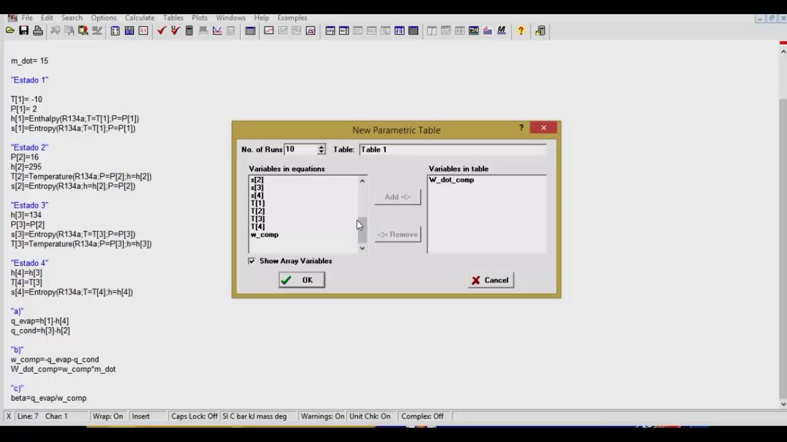Select w_comp in Variables in equations

(264, 235)
